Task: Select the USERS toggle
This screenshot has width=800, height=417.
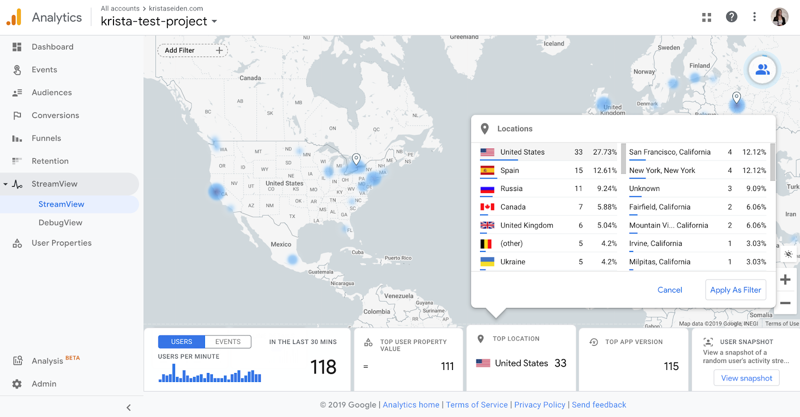Action: [x=181, y=341]
